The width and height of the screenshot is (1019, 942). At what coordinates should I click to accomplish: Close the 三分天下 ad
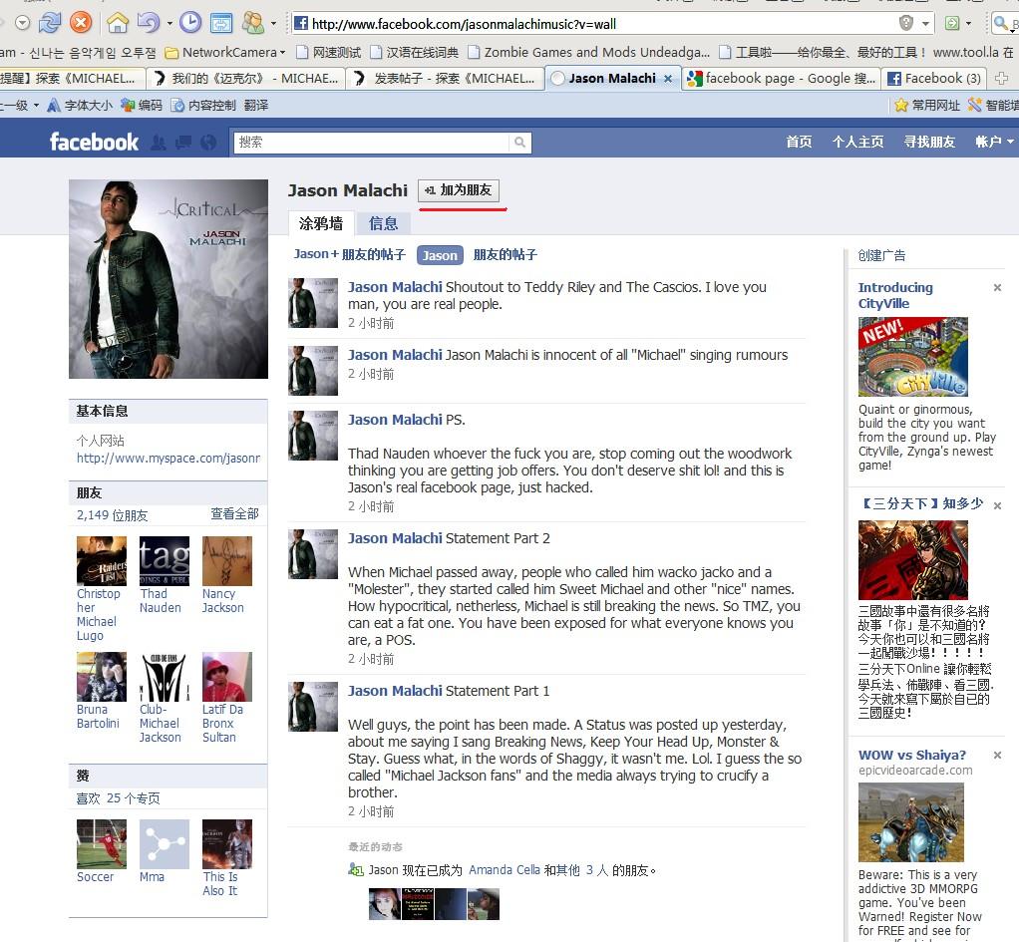[997, 505]
